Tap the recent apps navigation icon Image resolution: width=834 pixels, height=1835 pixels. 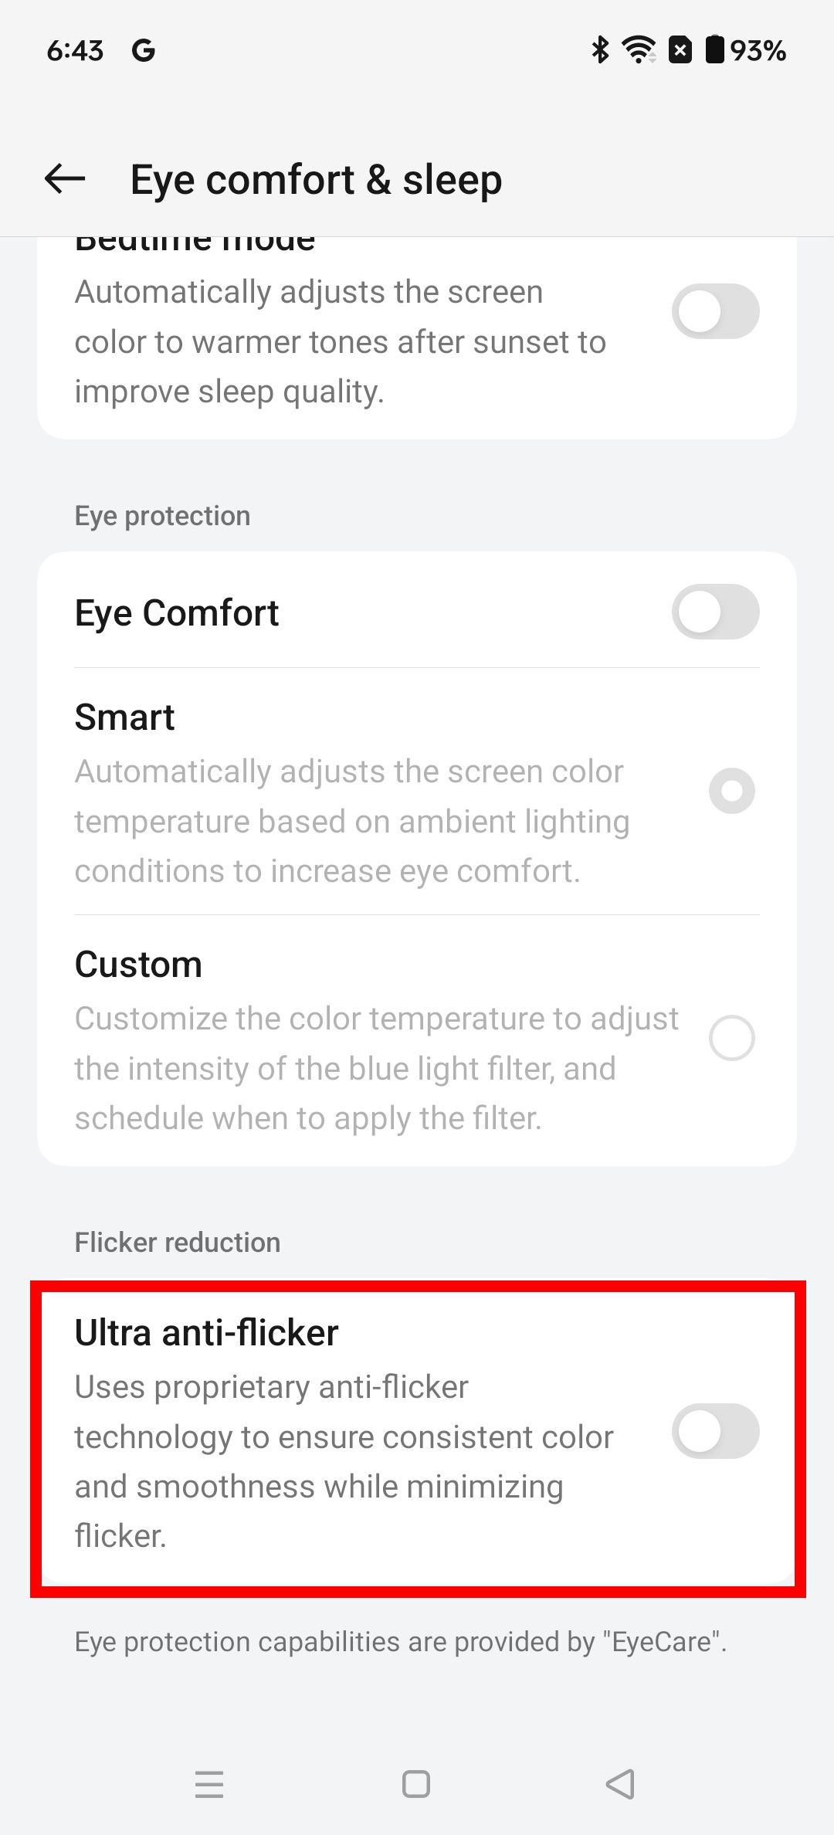[x=208, y=1785]
